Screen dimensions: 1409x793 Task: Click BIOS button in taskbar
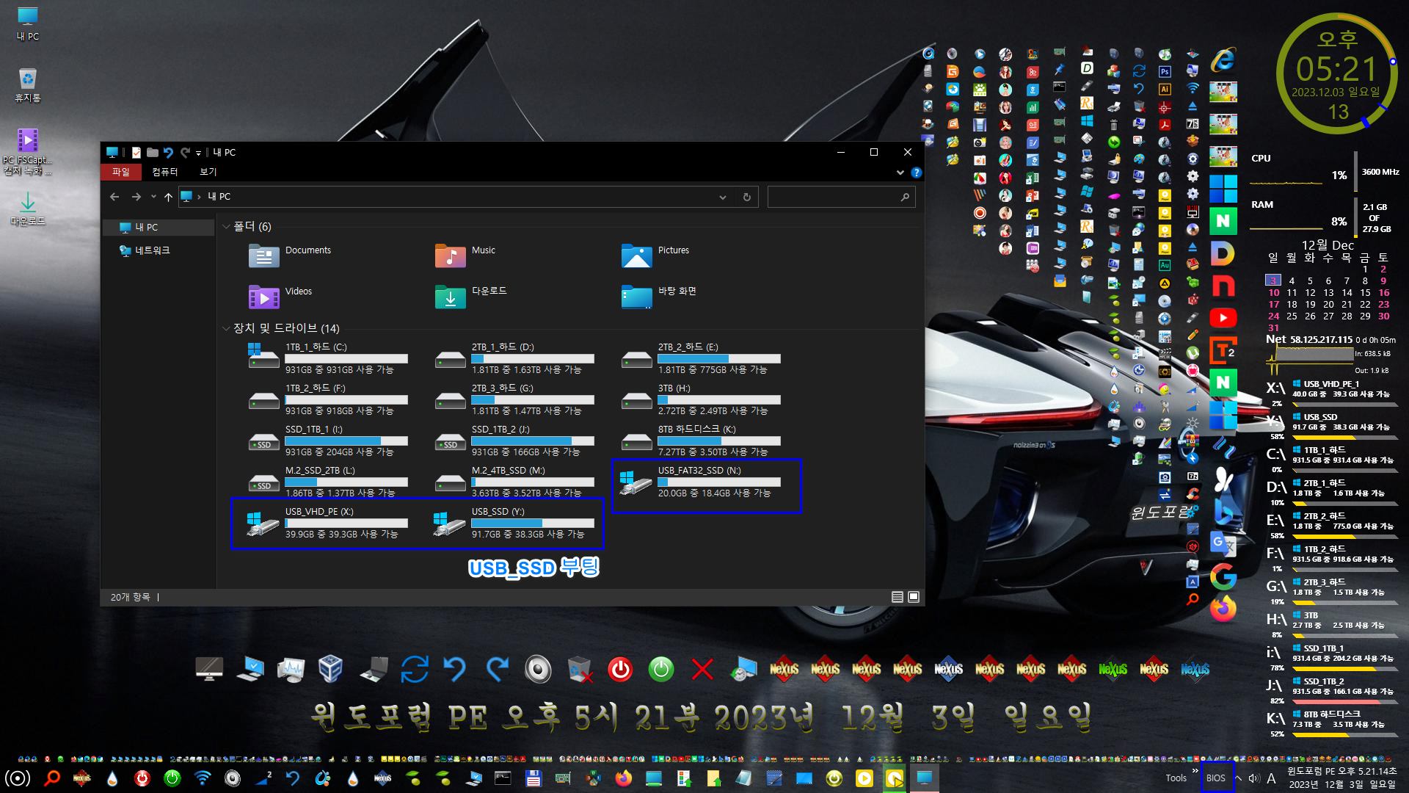coord(1216,778)
